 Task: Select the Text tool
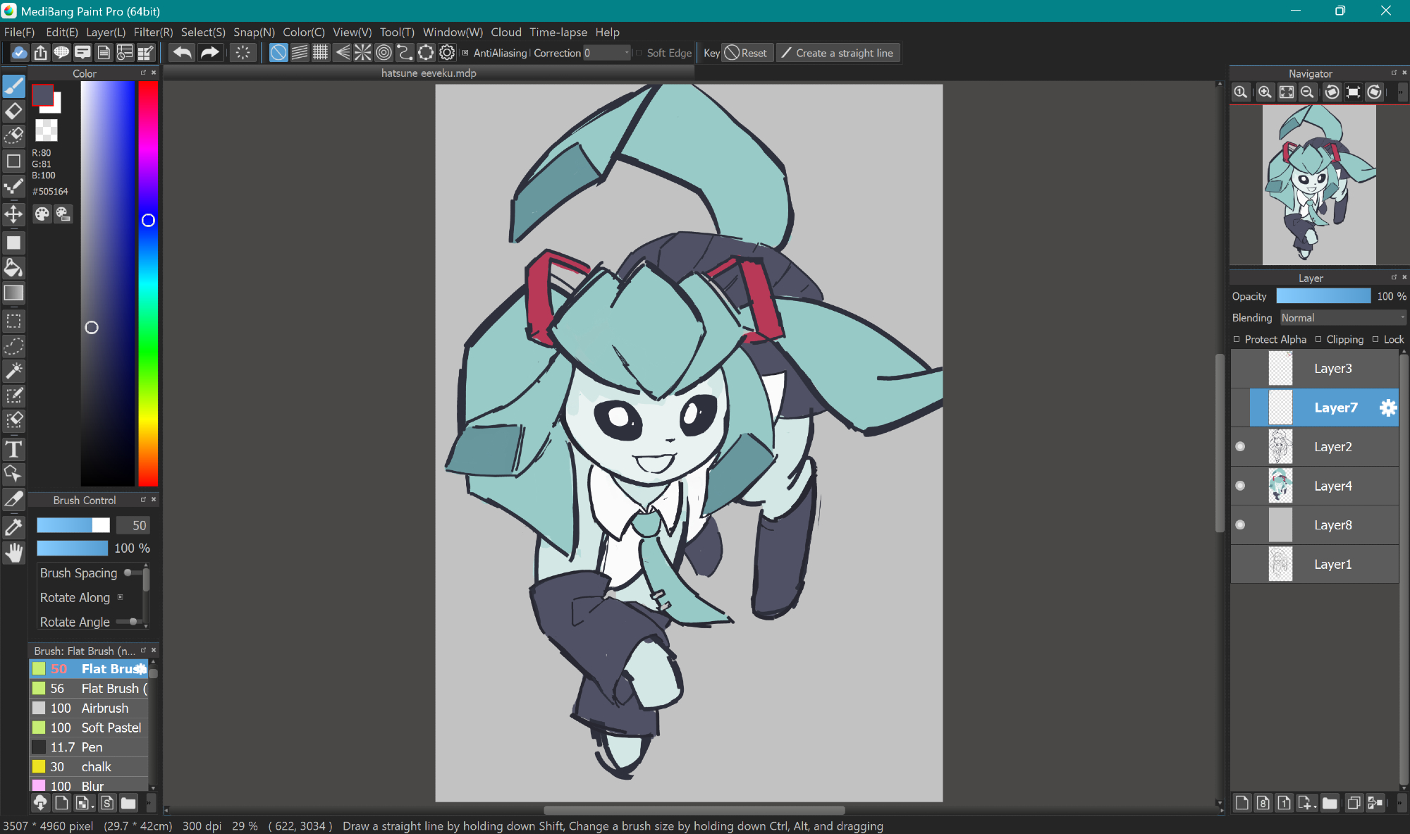13,449
